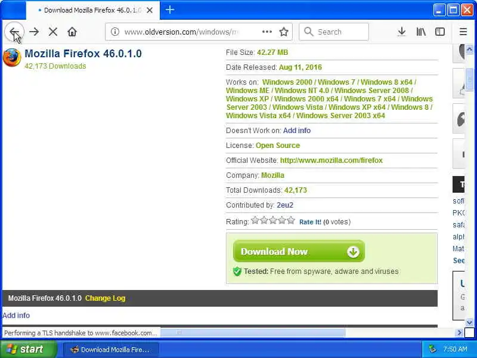477x358 pixels.
Task: Click the horizontal scrollbar right arrow
Action: (x=460, y=333)
